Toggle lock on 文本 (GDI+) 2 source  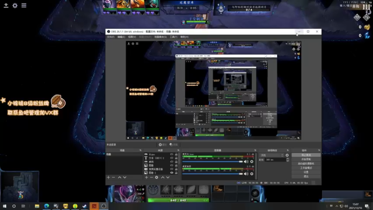pos(176,158)
